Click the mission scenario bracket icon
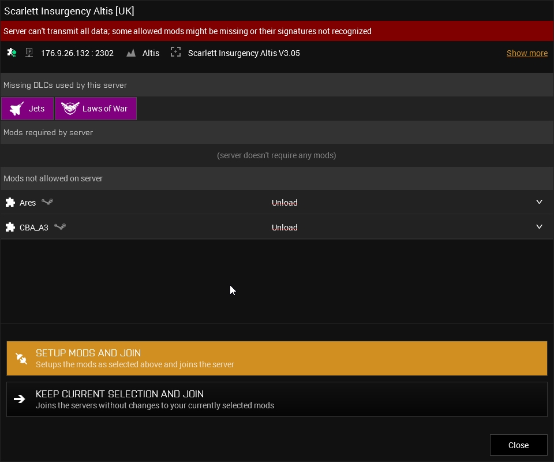Screen dimensions: 554x462 [175, 53]
